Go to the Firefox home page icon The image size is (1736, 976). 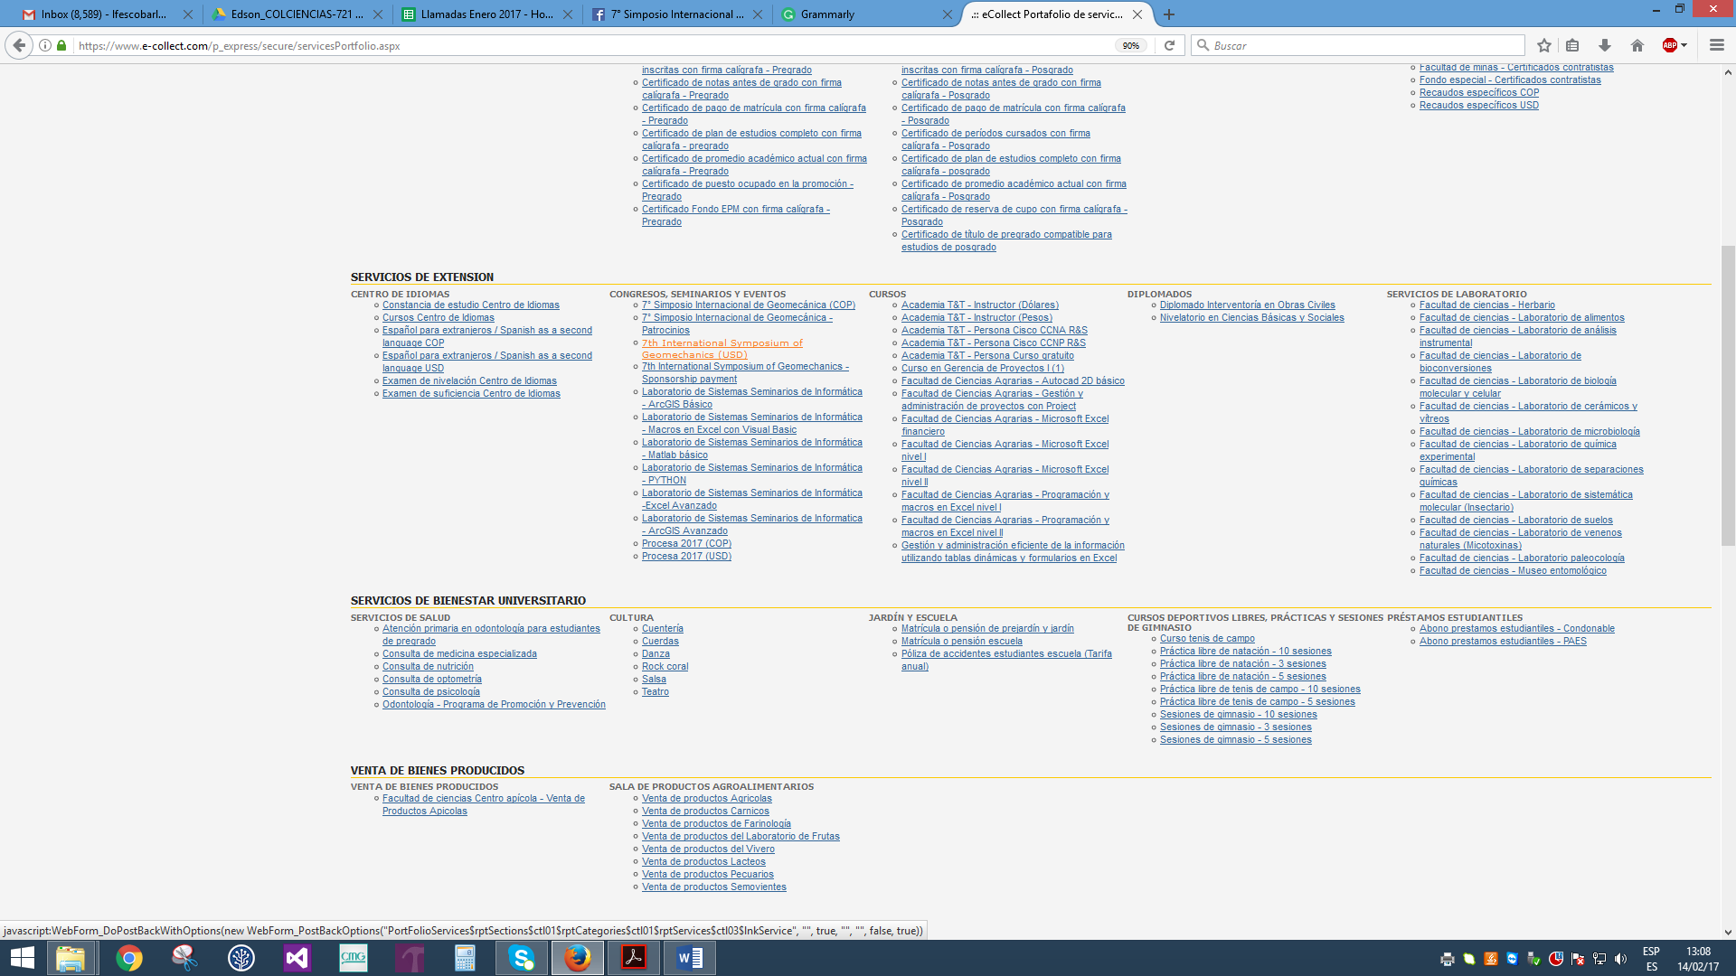point(1637,45)
